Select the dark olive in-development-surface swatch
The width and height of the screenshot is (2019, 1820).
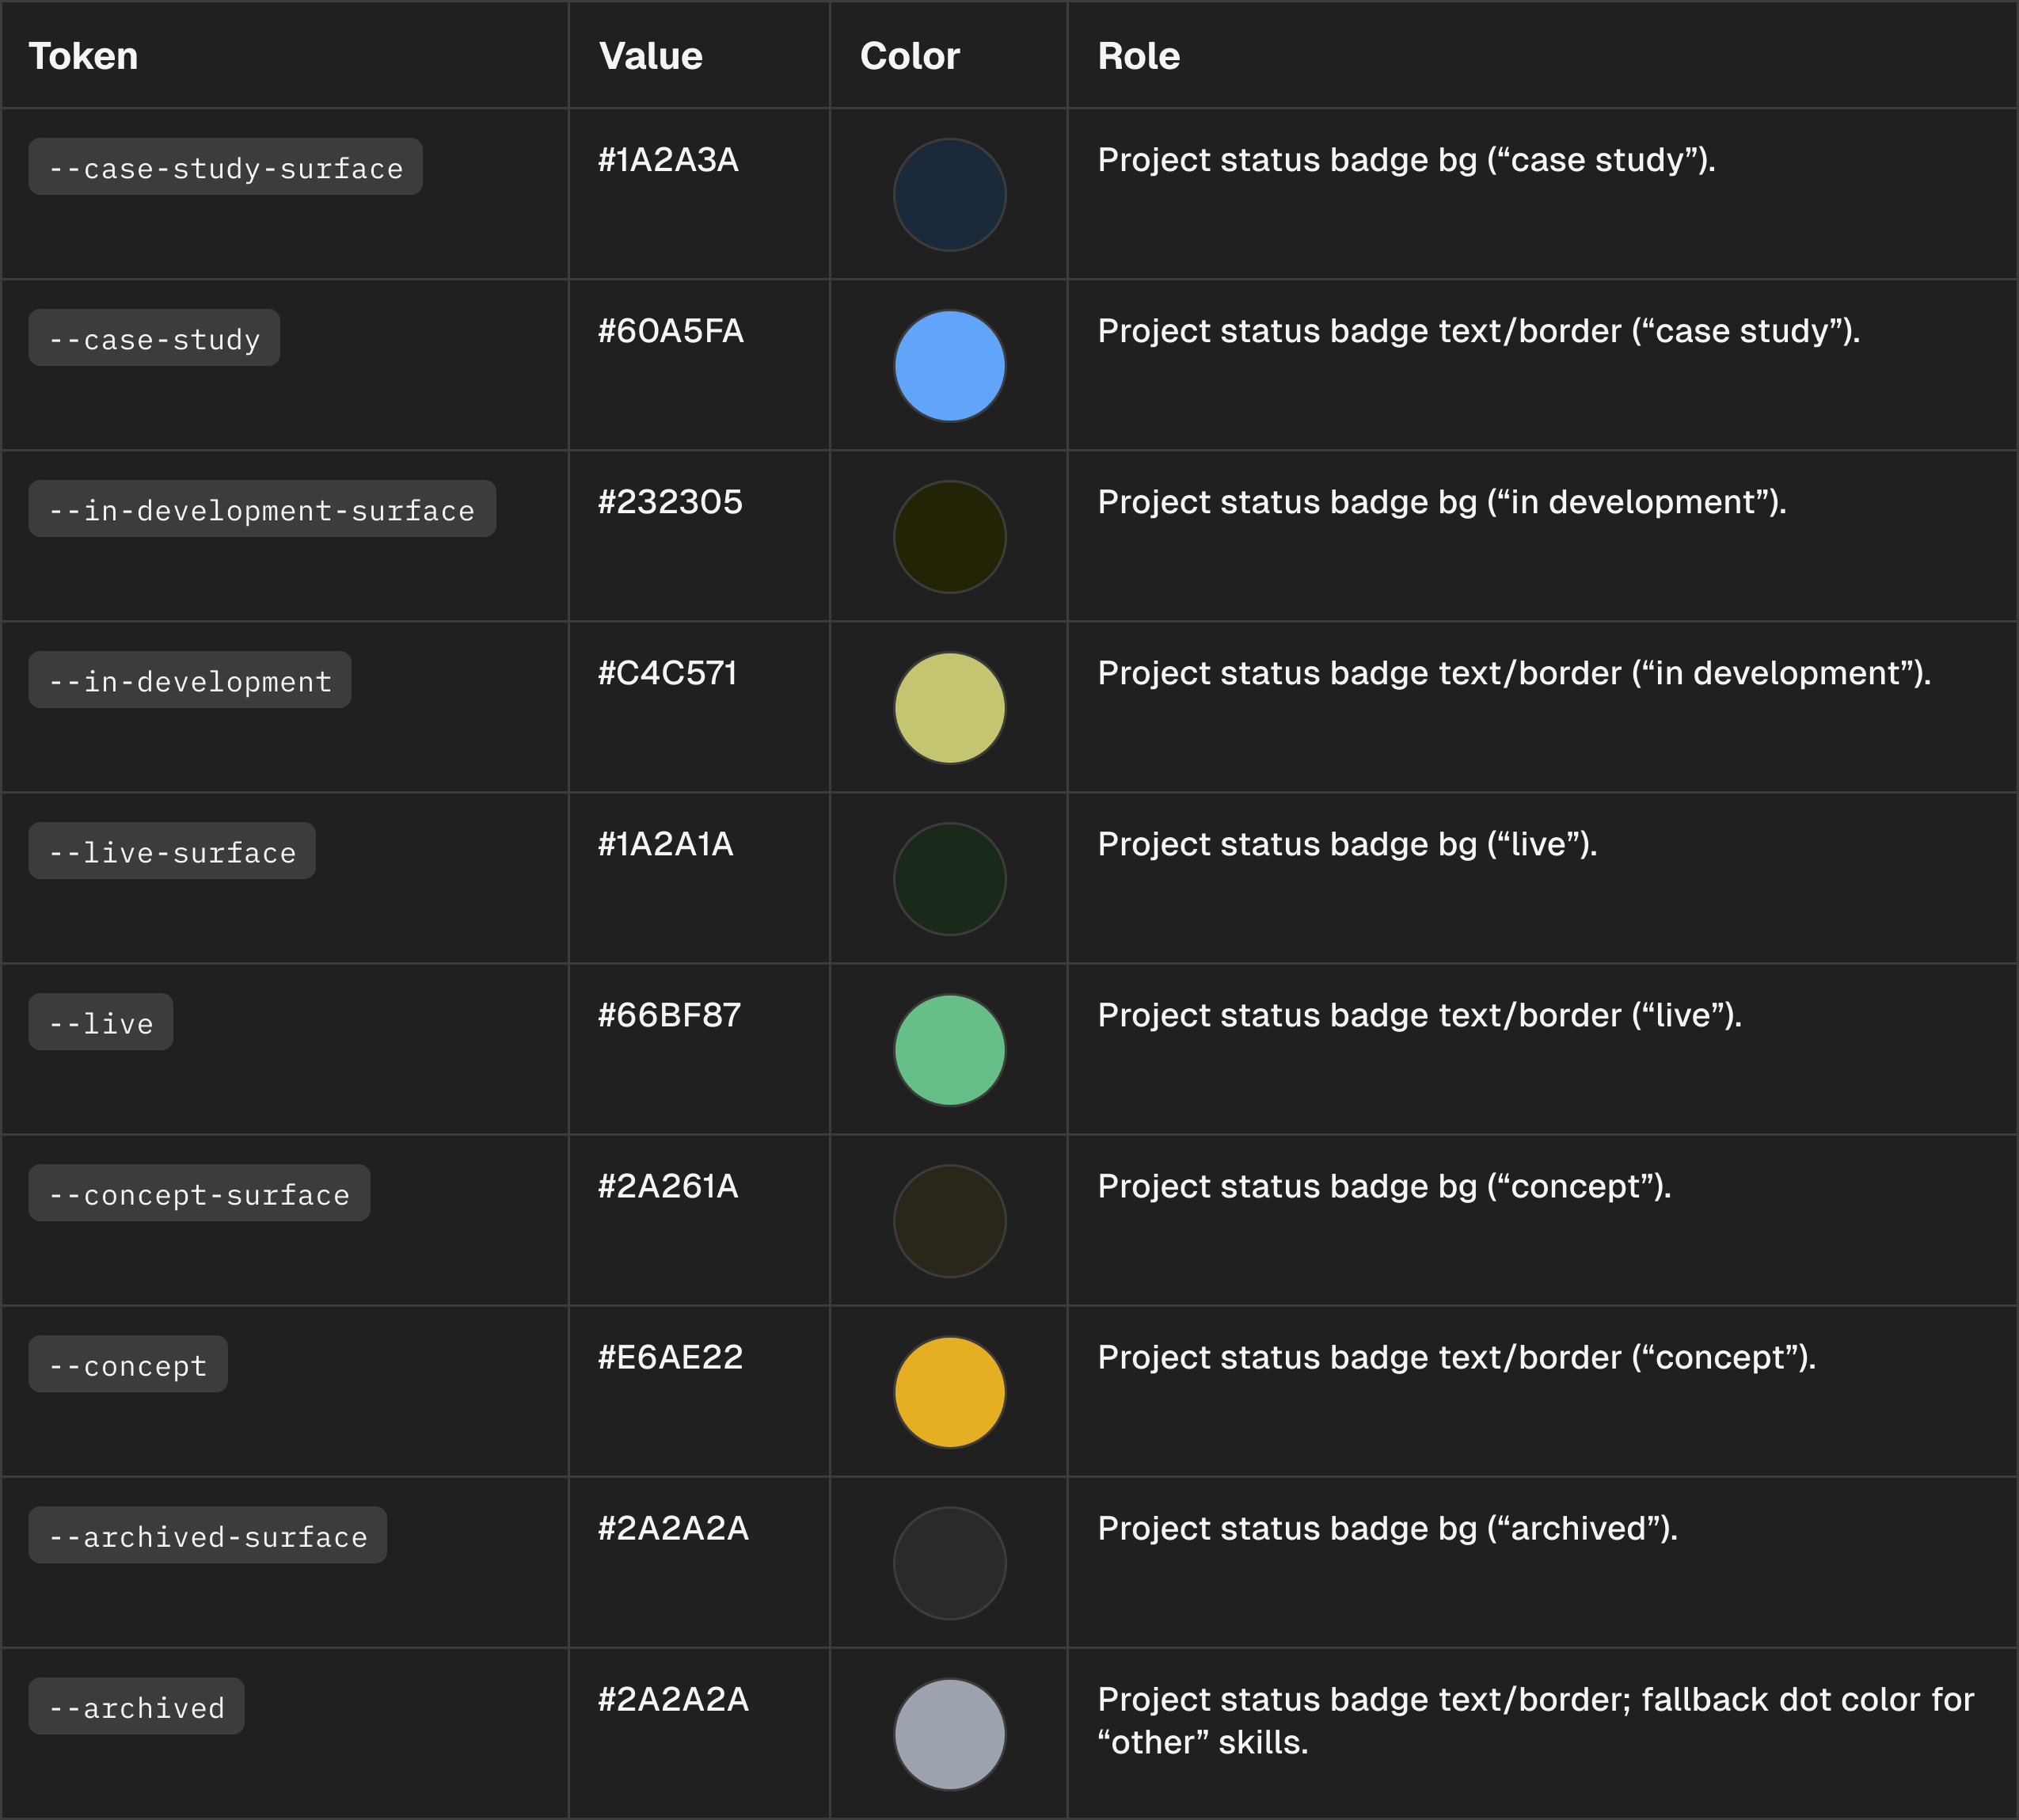coord(949,537)
